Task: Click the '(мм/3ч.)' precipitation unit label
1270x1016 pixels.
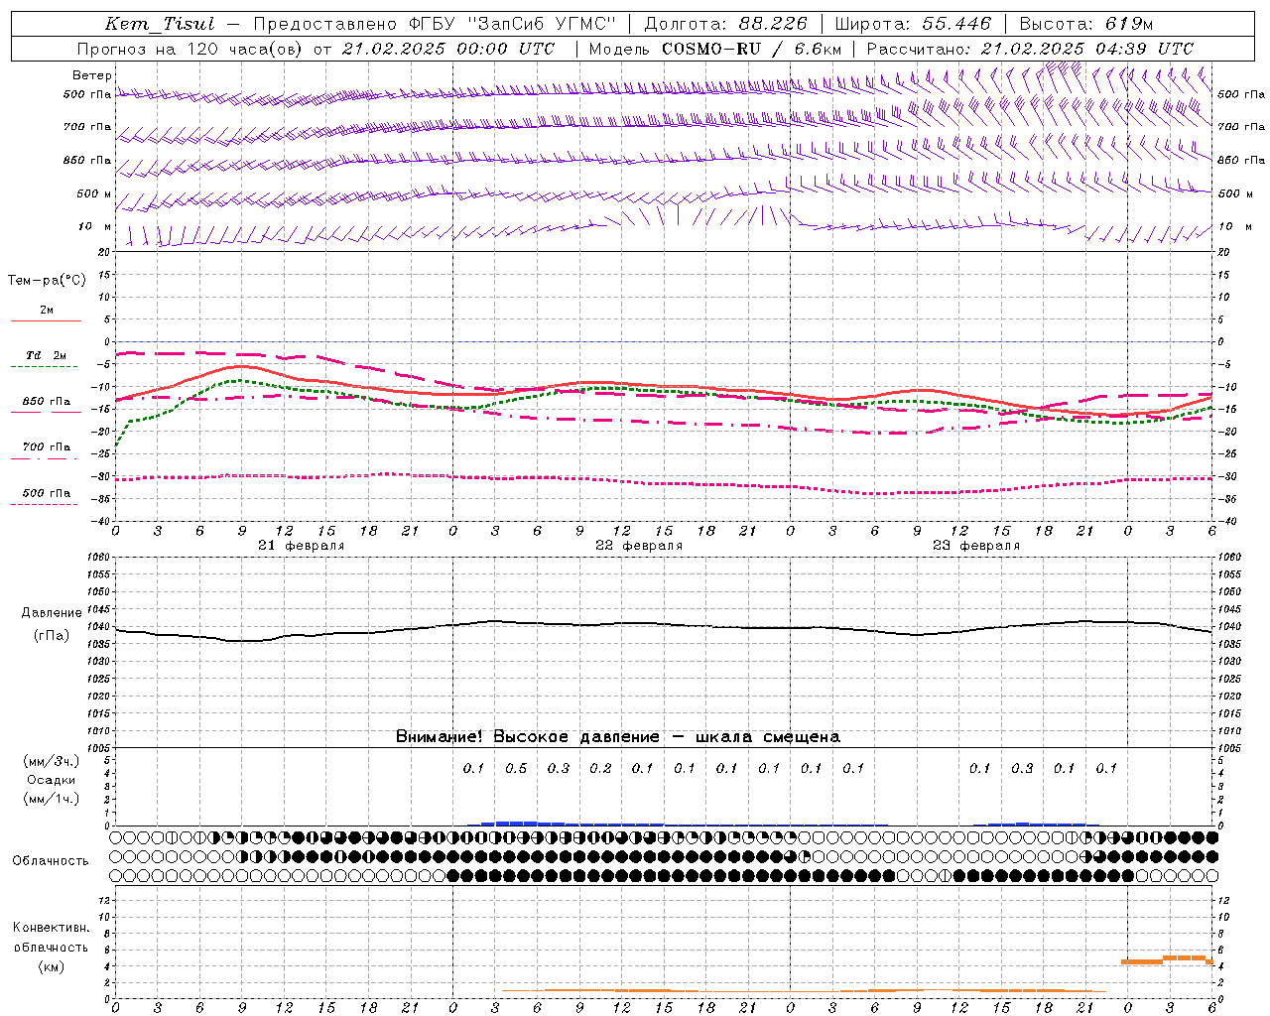Action: pos(52,761)
